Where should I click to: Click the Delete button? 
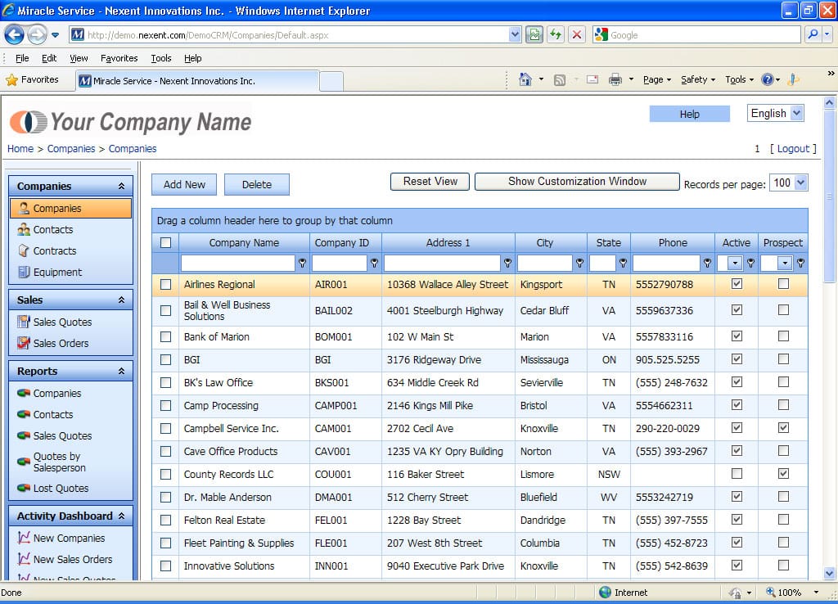click(x=256, y=184)
